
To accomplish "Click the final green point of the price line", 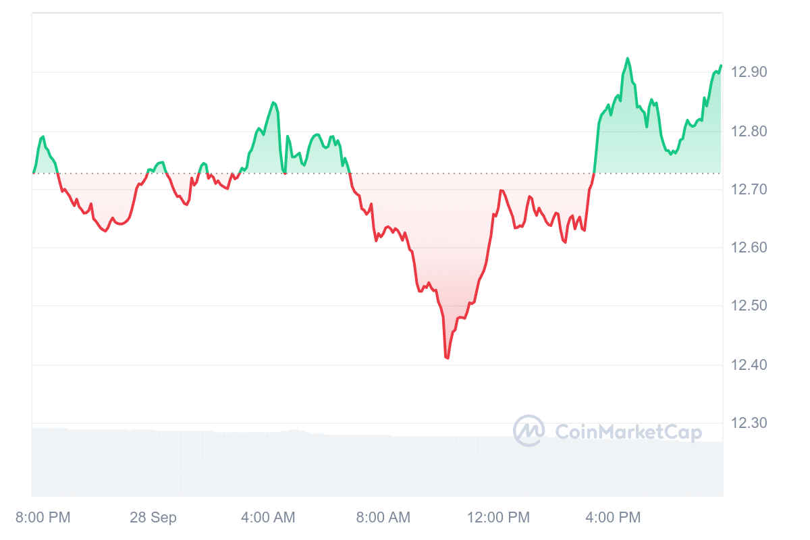I will click(721, 65).
